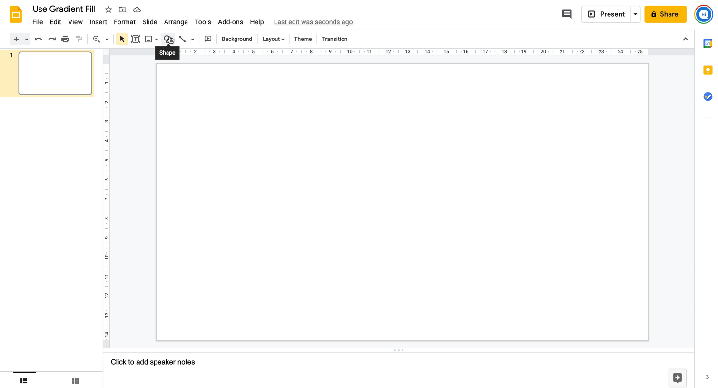
Task: Select the Shape tool in toolbar
Action: pos(168,39)
